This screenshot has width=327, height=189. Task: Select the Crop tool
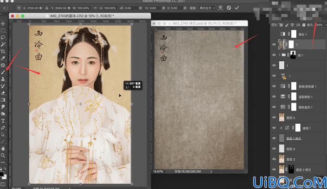(3, 52)
